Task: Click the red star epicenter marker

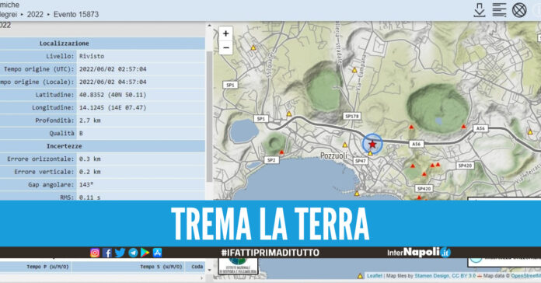Action: (x=372, y=144)
